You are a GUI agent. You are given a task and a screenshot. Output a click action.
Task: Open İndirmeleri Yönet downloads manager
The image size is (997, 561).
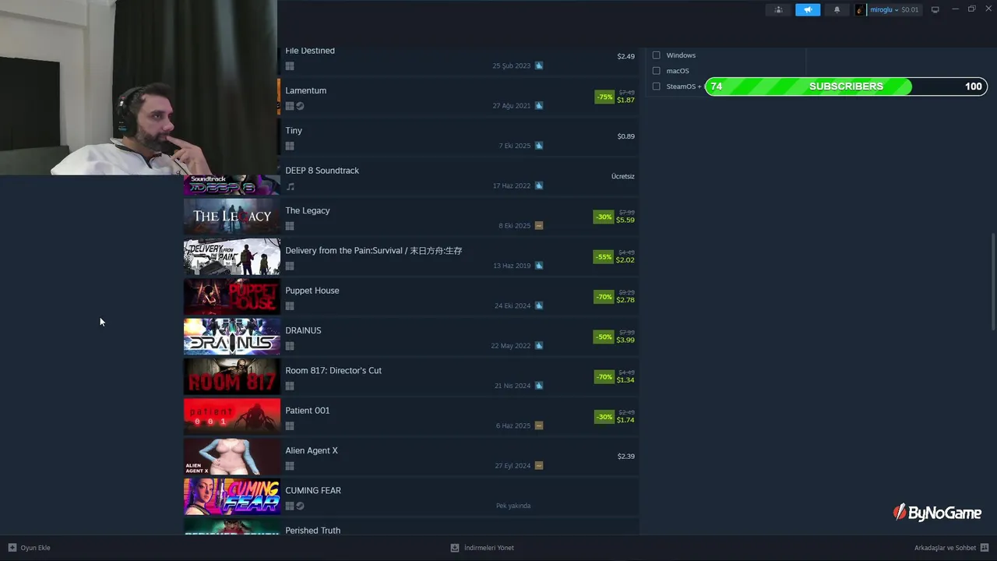(x=482, y=548)
